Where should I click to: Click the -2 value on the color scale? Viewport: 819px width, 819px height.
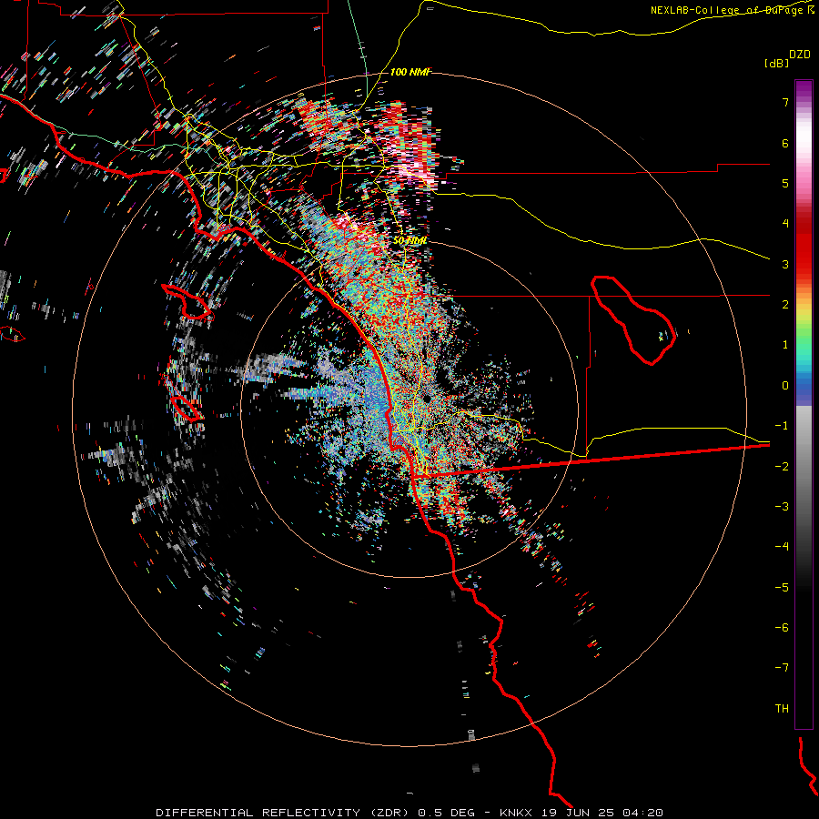tap(782, 467)
